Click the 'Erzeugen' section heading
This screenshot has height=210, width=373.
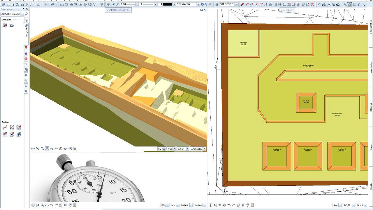tap(6, 20)
